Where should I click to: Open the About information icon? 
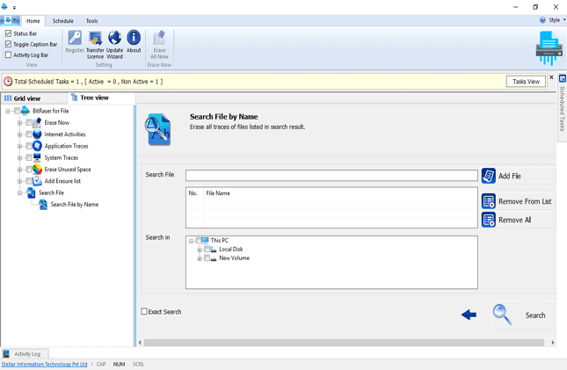click(x=134, y=39)
